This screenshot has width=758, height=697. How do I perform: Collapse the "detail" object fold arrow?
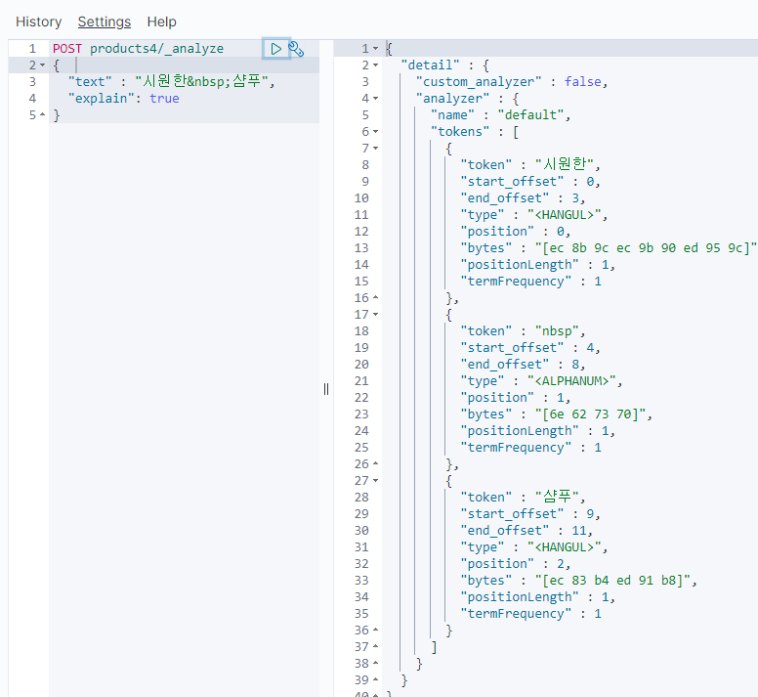pyautogui.click(x=376, y=65)
